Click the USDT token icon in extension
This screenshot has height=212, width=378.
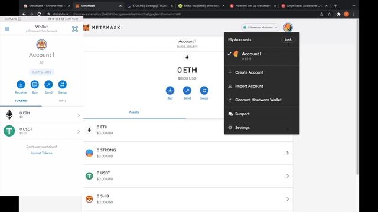coord(89,176)
